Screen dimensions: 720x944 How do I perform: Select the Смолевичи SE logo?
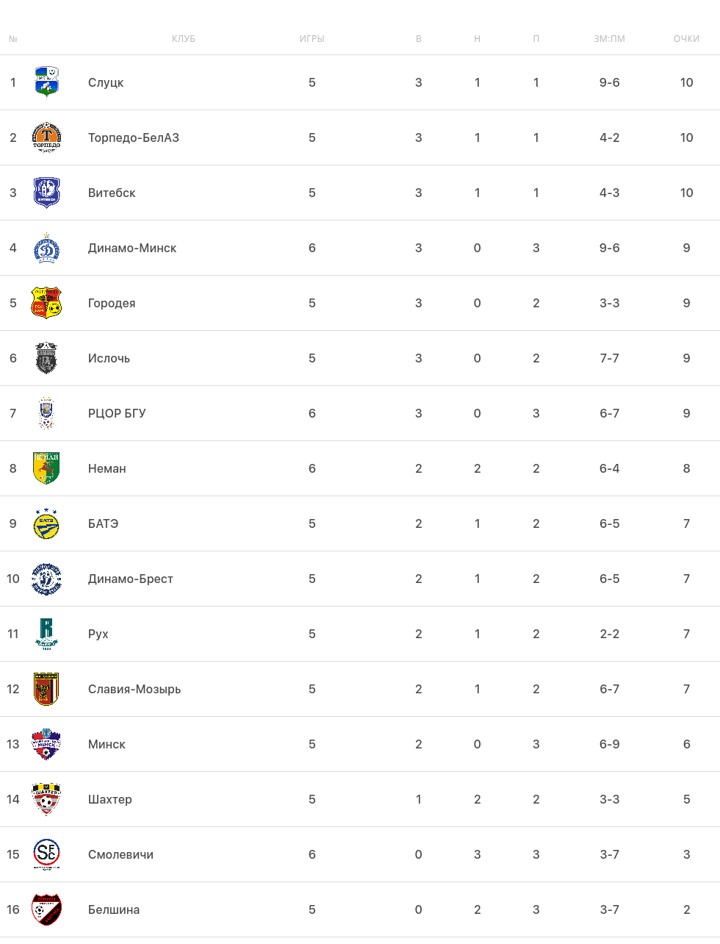(46, 854)
